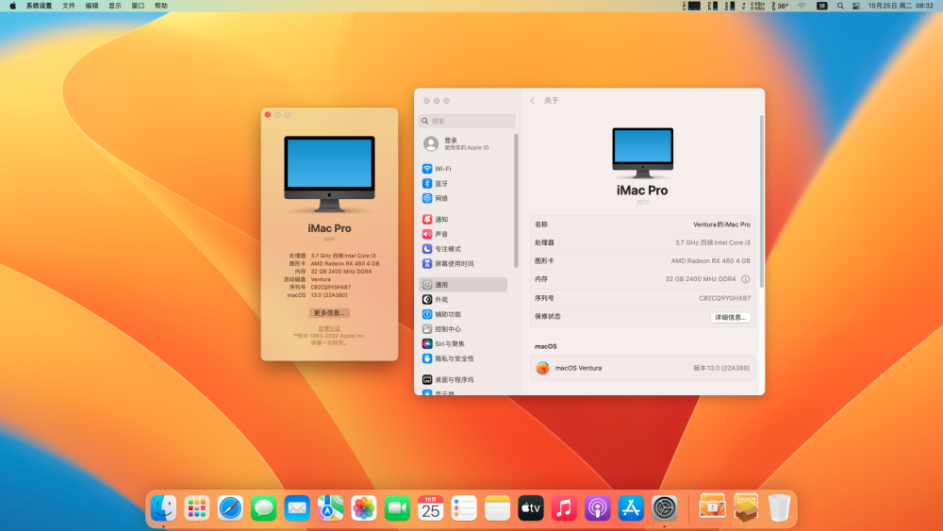
Task: Open Podcasts from the Dock
Action: [597, 508]
